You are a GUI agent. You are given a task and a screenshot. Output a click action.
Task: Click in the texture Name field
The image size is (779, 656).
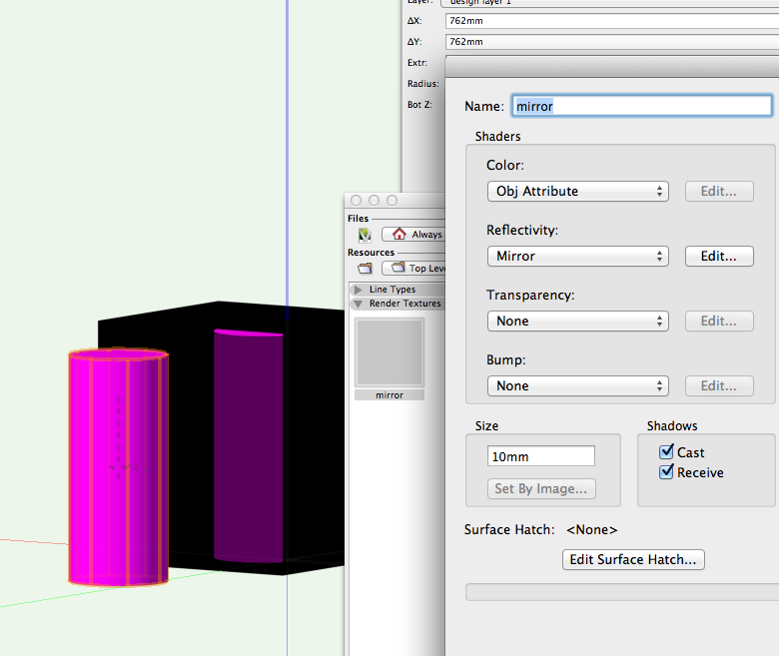coord(641,106)
